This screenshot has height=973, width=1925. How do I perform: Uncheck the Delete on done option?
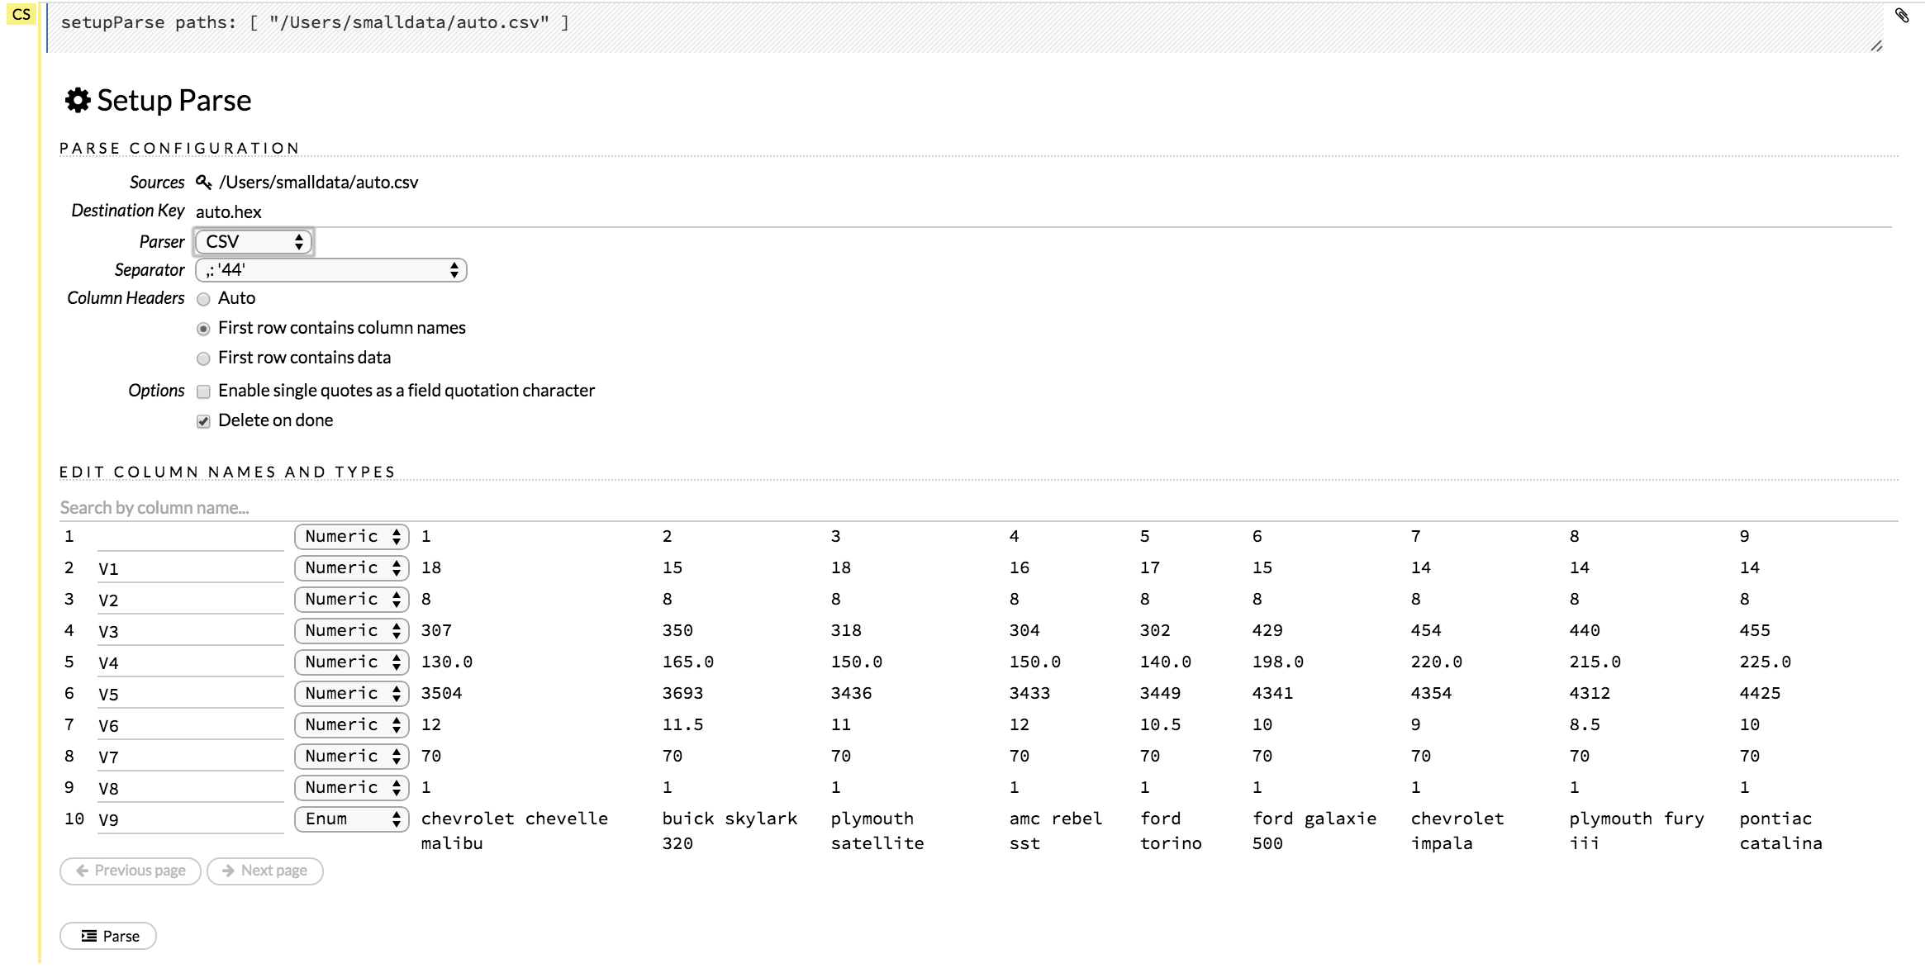(x=203, y=420)
